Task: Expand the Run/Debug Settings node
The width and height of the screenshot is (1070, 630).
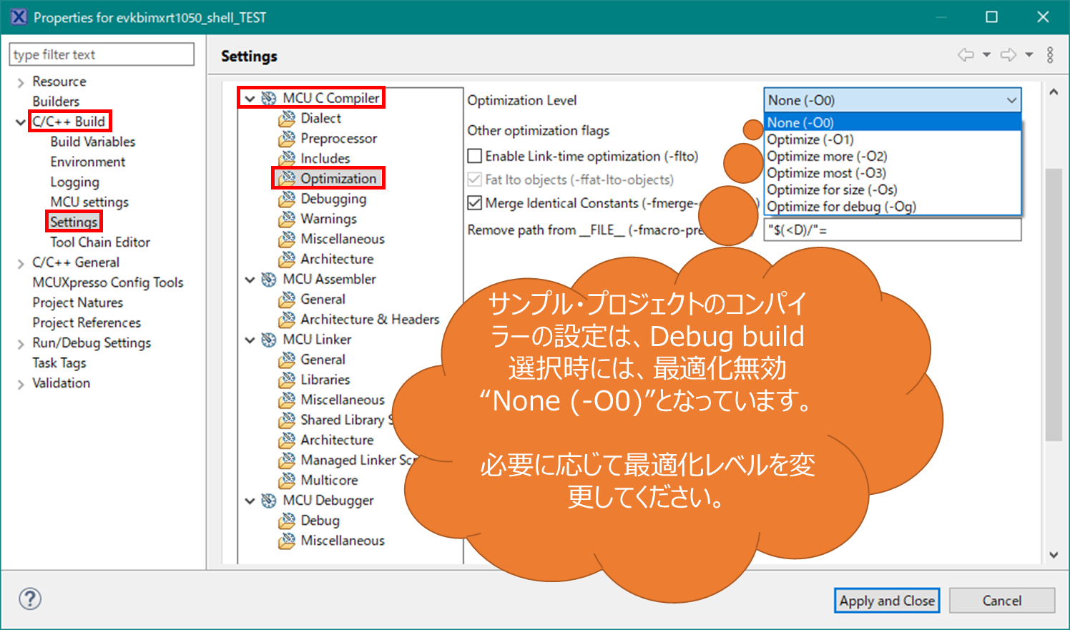Action: coord(21,344)
